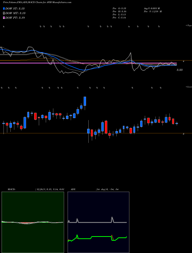Image resolution: width=192 pixels, height=253 pixels.
Task: Click the '4' axis label on EMA panel
Action: 183,61
